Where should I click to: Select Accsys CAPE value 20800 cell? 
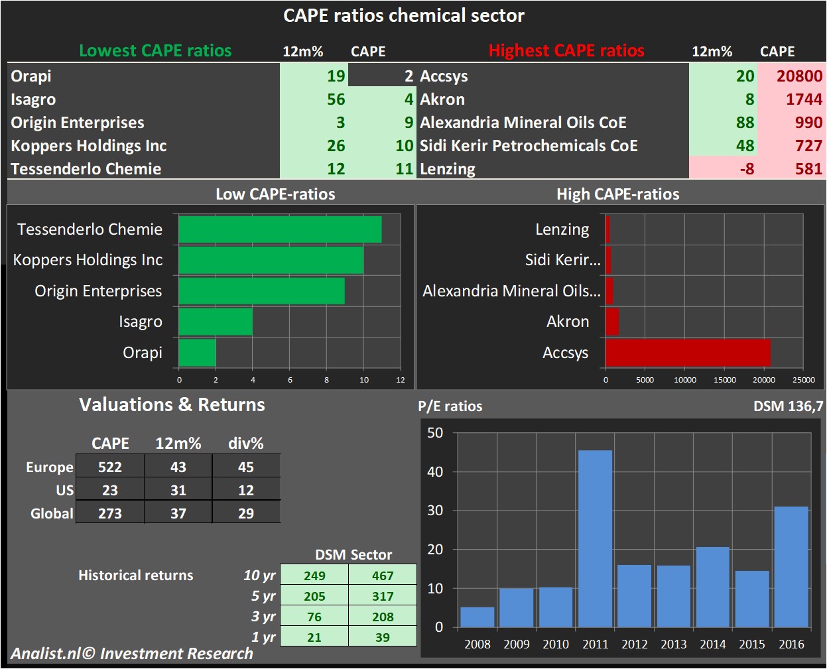(791, 76)
